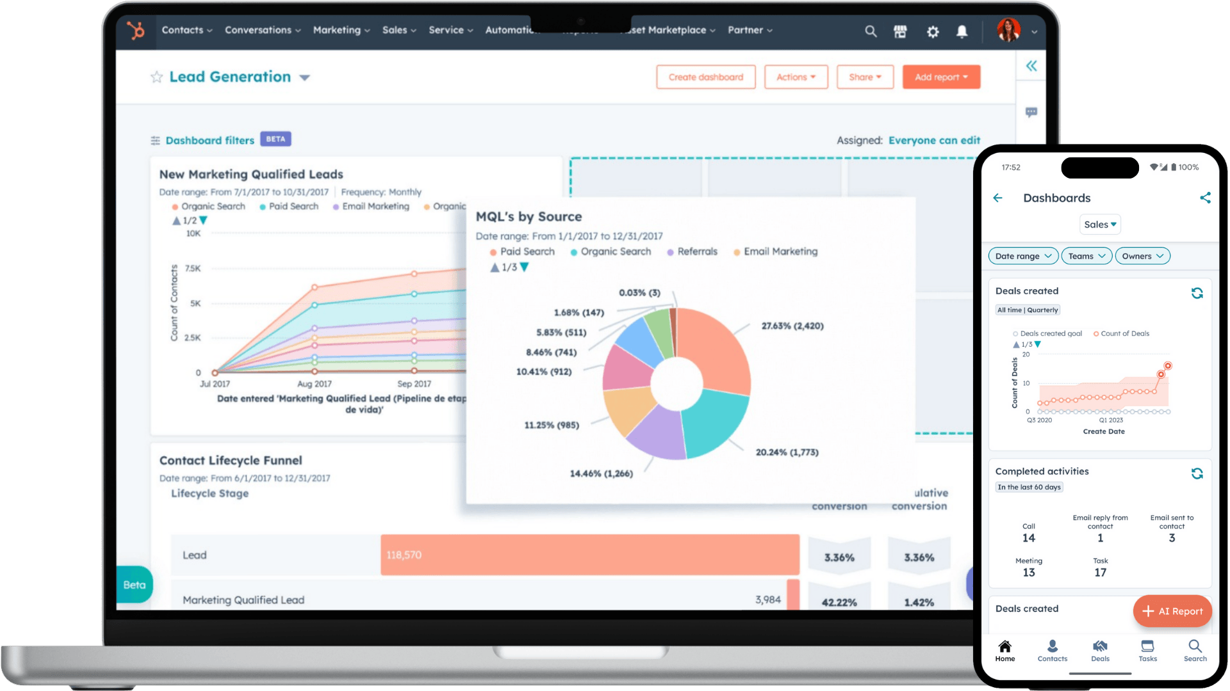Click Create dashboard button

pyautogui.click(x=706, y=77)
